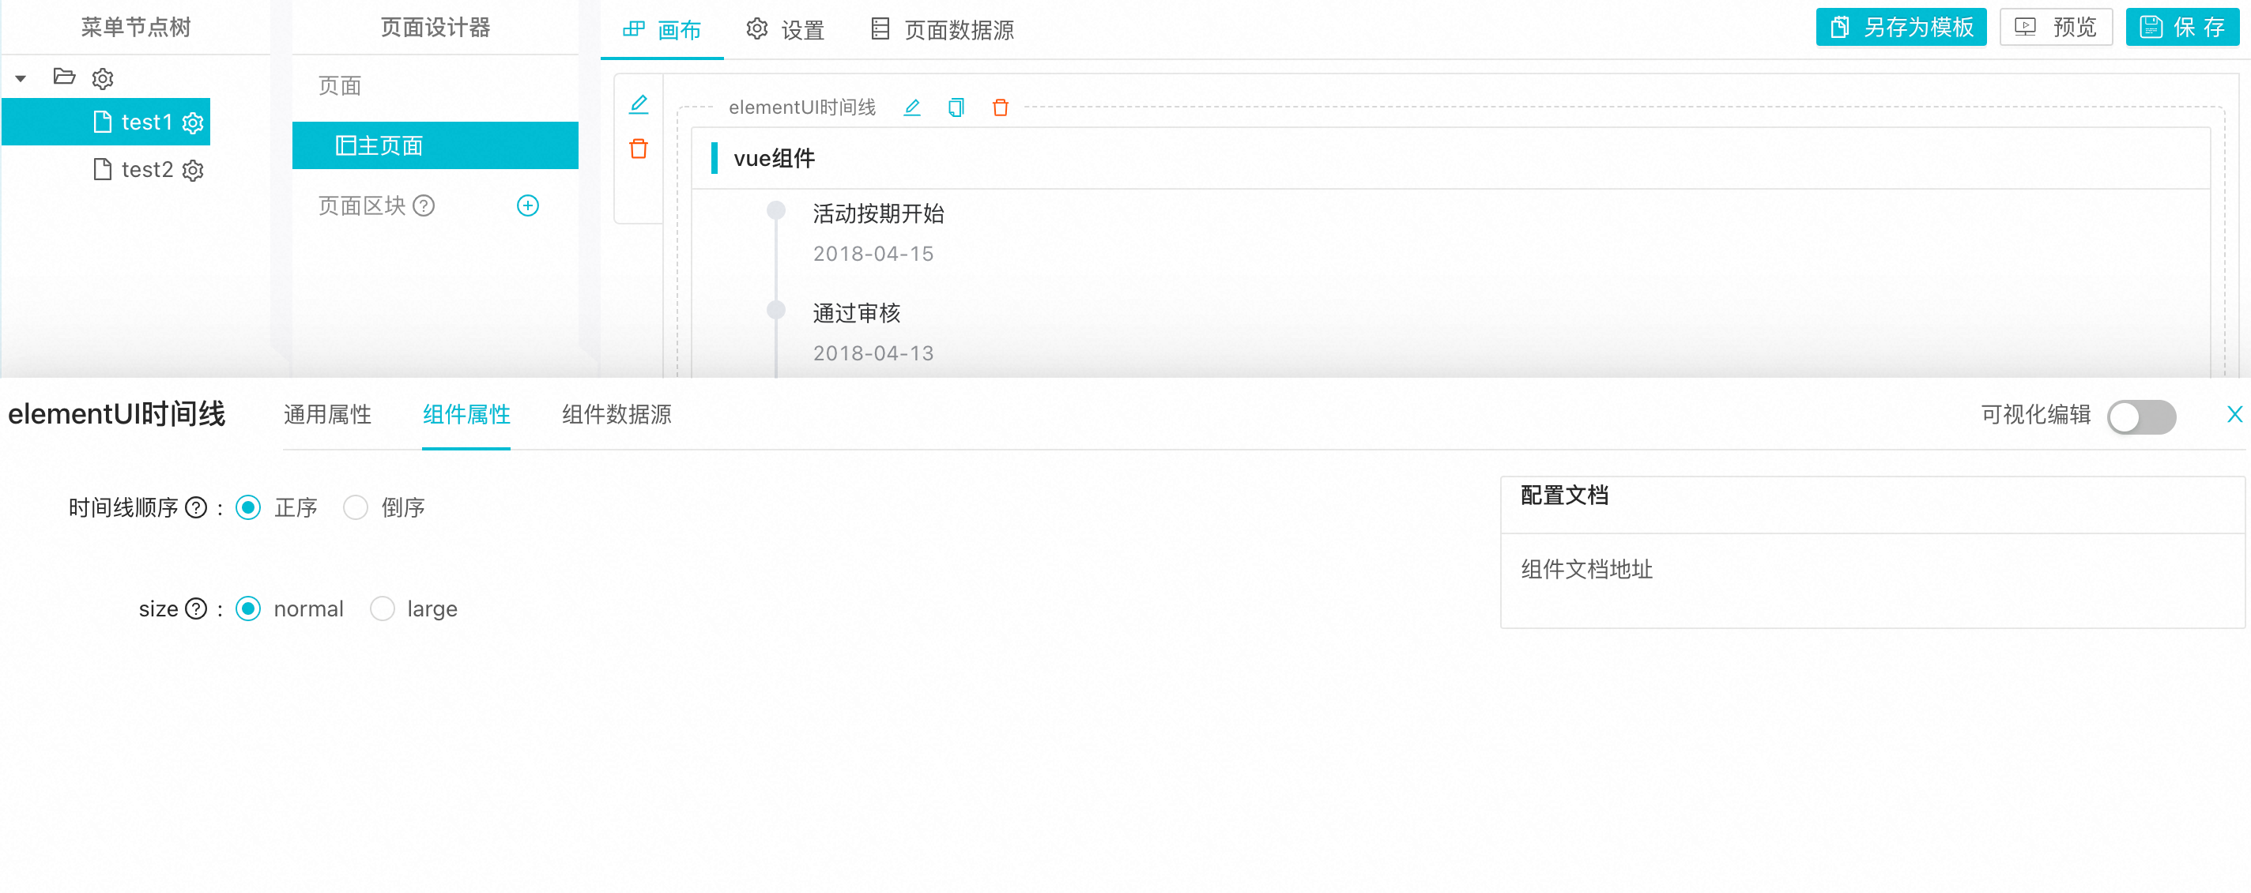Screen dimensions: 2251x893
Task: Open settings gear for test1 node
Action: [x=193, y=123]
